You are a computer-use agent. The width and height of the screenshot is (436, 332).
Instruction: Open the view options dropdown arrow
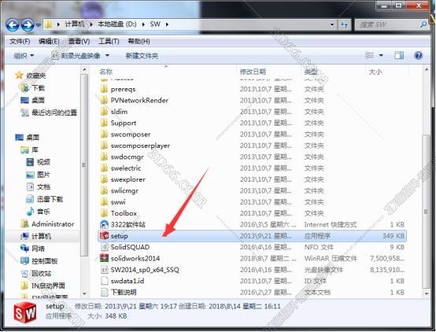381,55
